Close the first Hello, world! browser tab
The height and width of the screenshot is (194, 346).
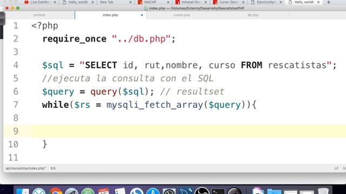point(92,2)
